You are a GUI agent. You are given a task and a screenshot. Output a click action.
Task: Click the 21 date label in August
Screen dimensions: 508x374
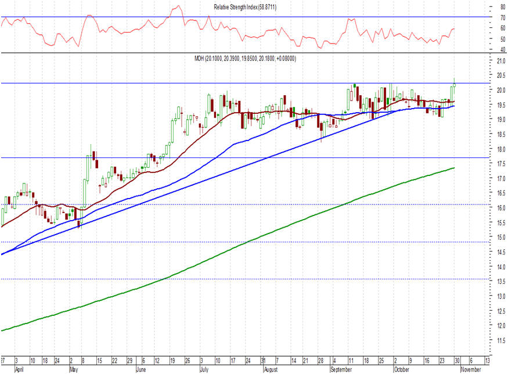pos(305,361)
